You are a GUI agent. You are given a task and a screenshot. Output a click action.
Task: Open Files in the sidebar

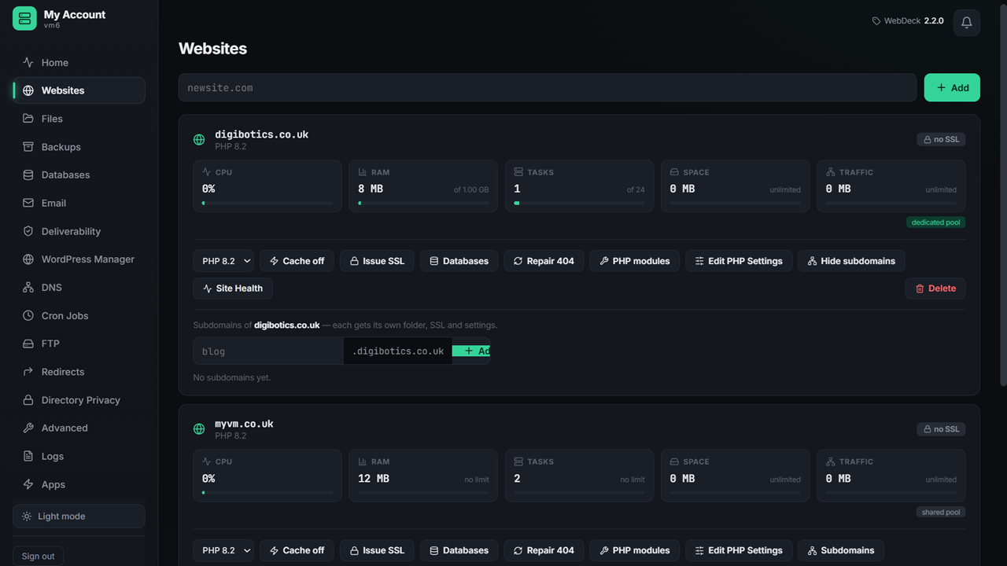click(79, 119)
